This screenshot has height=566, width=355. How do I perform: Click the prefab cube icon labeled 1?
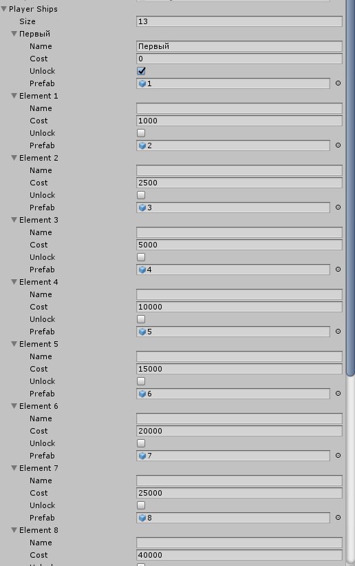pos(142,83)
